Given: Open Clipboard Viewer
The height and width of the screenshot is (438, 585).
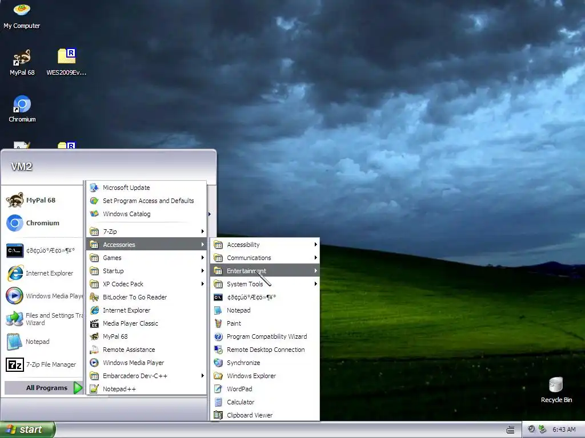Looking at the screenshot, I should [x=265, y=415].
